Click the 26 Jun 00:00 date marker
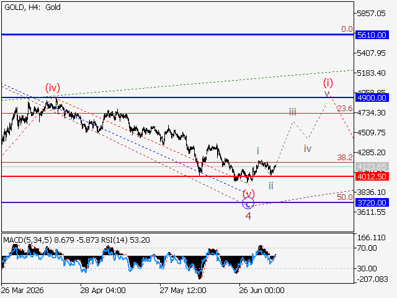This screenshot has height=298, width=397. [262, 290]
